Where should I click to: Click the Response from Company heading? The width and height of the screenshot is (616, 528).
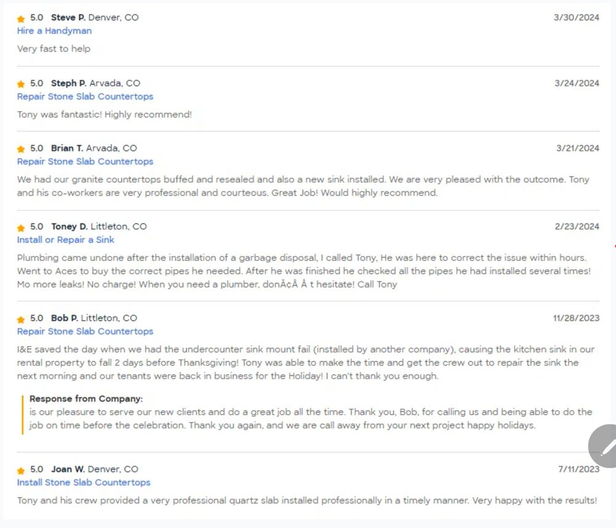(86, 399)
